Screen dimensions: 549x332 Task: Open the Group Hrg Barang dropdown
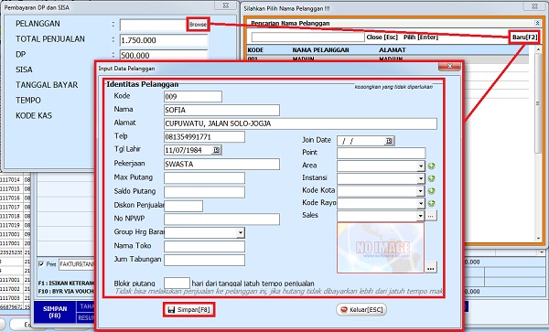[x=241, y=232]
